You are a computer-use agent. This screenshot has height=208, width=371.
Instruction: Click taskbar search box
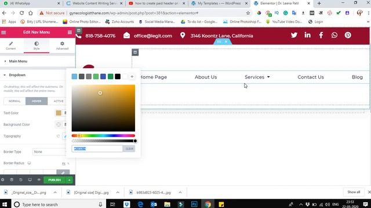[58, 204]
